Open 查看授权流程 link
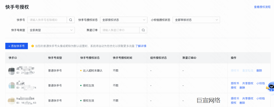This screenshot has width=274, height=107. (262, 7)
